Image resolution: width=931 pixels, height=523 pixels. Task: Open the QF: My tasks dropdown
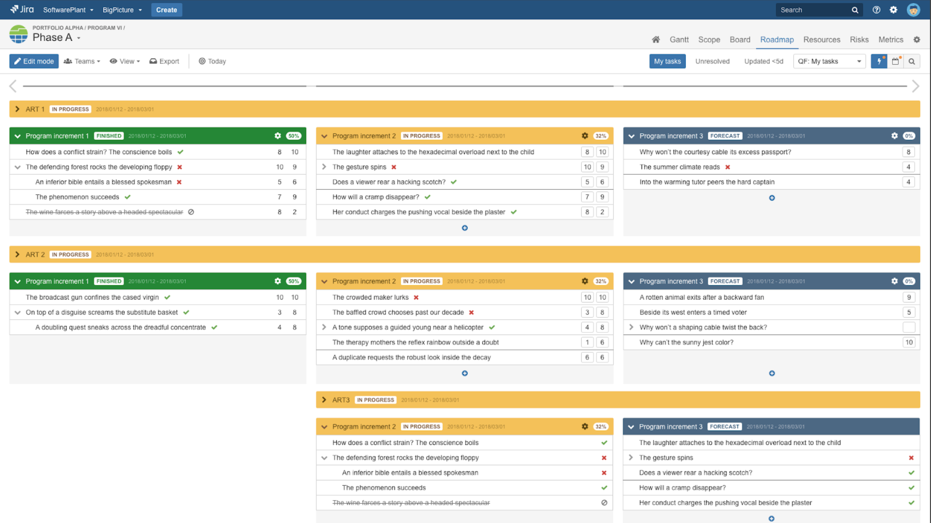pos(829,61)
